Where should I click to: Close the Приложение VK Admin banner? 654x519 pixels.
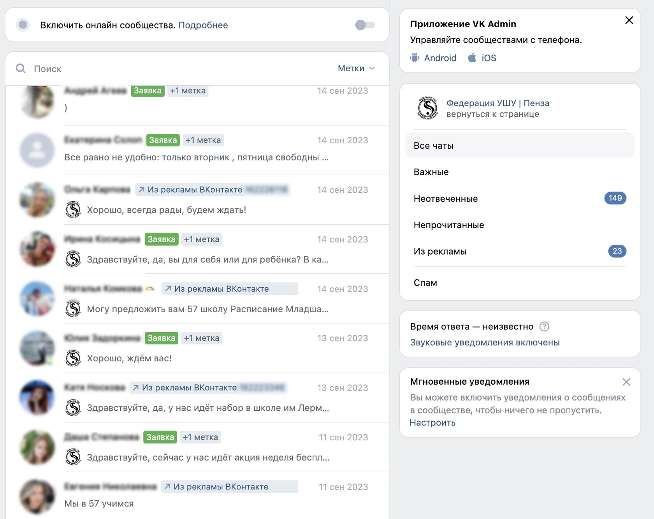(x=629, y=20)
